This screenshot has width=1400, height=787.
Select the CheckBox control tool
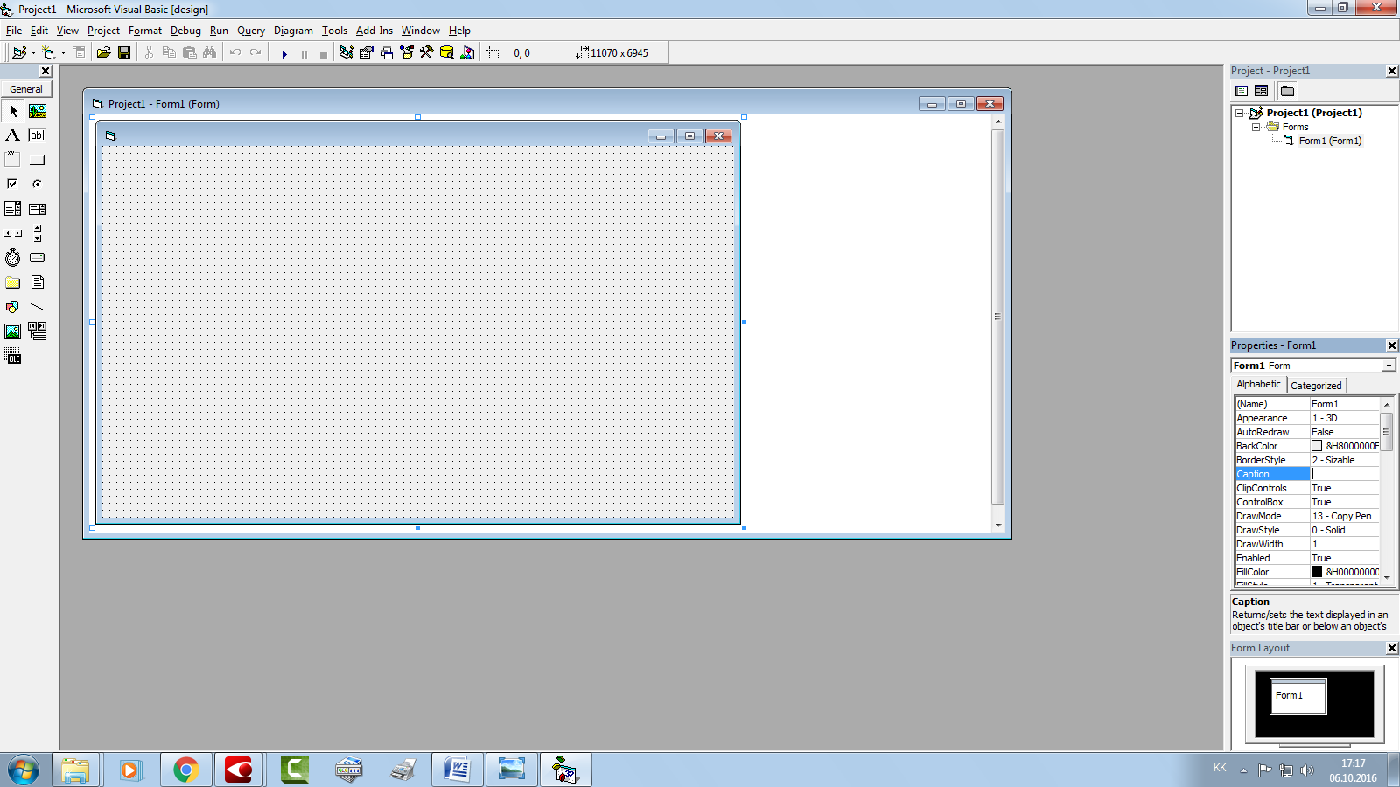(x=13, y=185)
